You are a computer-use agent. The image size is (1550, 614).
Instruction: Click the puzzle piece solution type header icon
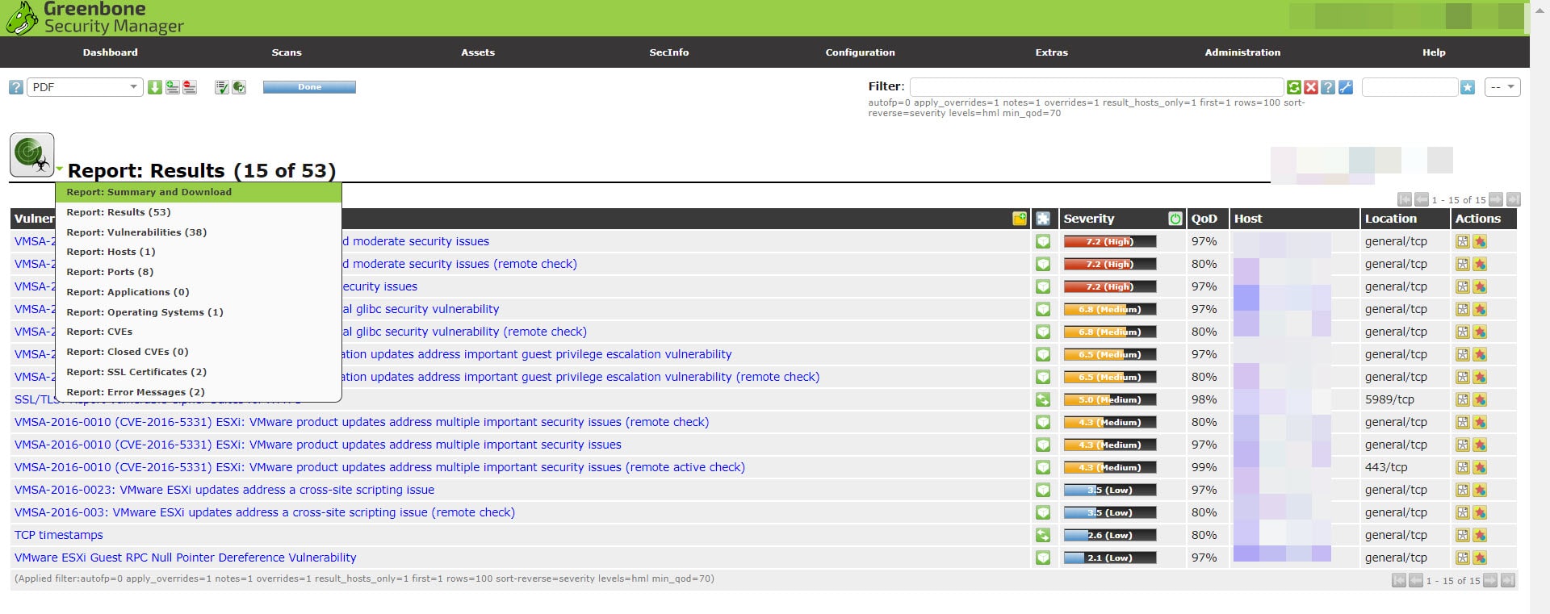1043,219
